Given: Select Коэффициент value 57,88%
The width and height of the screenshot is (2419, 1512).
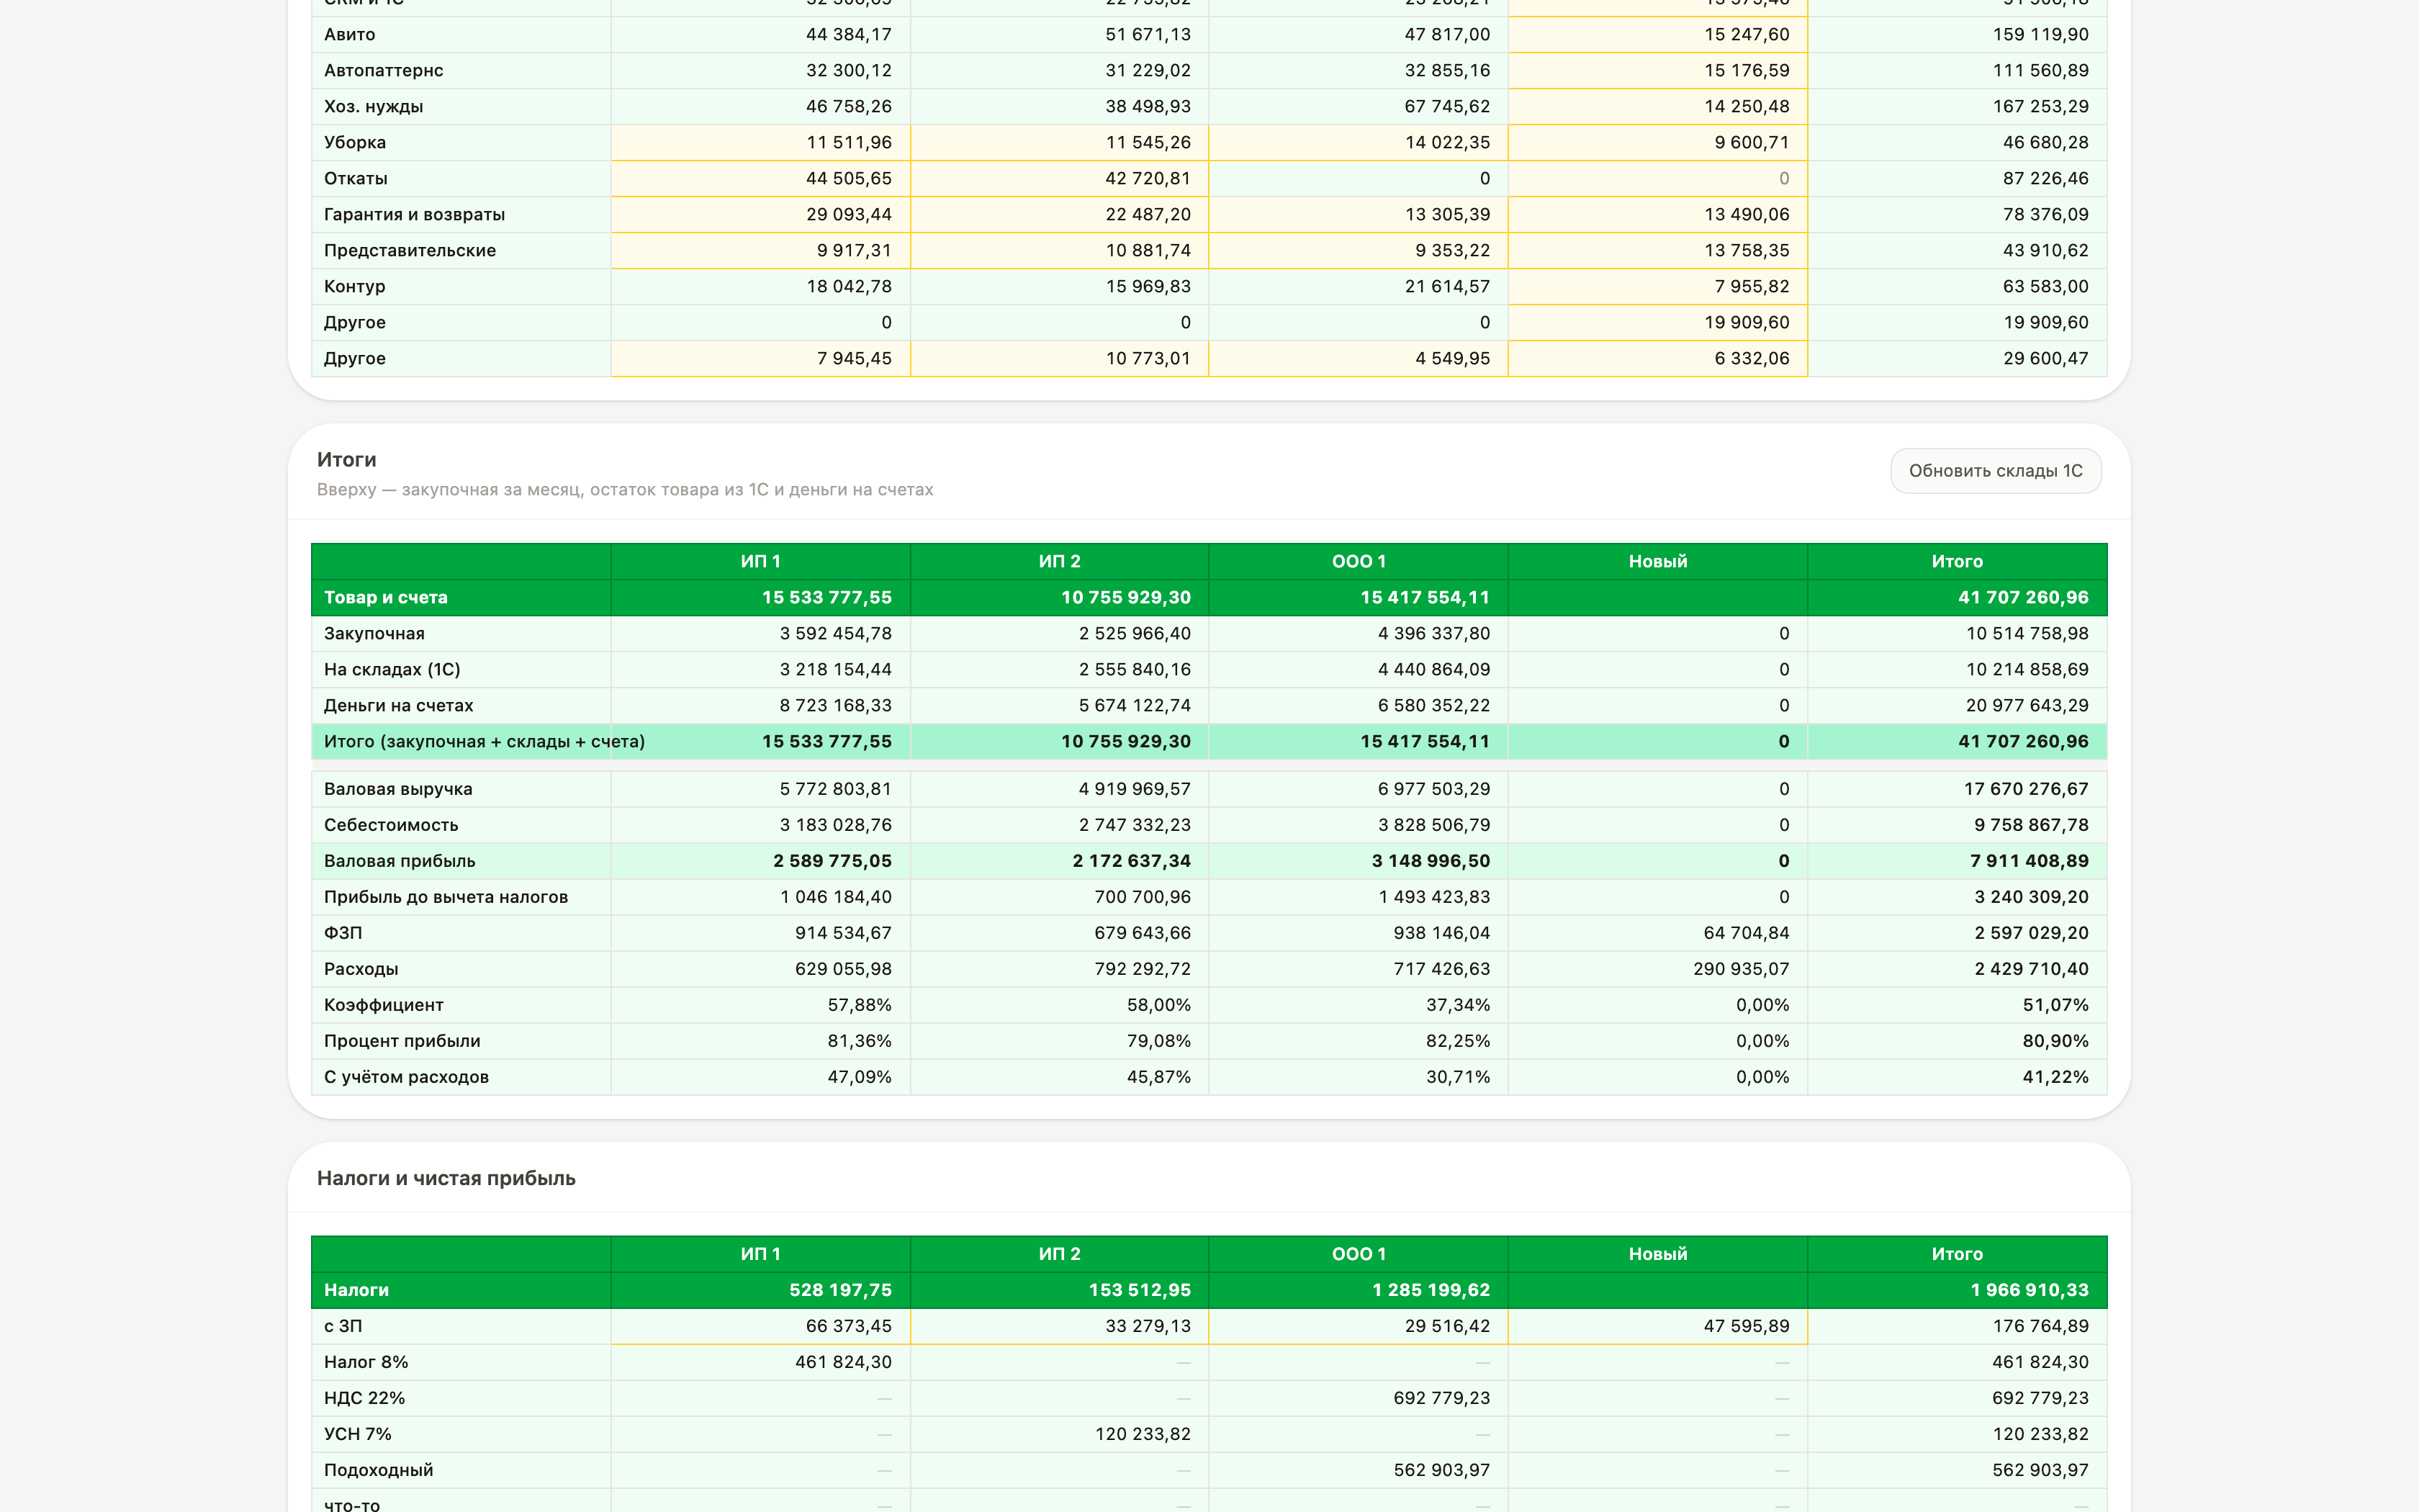Looking at the screenshot, I should pos(860,1005).
